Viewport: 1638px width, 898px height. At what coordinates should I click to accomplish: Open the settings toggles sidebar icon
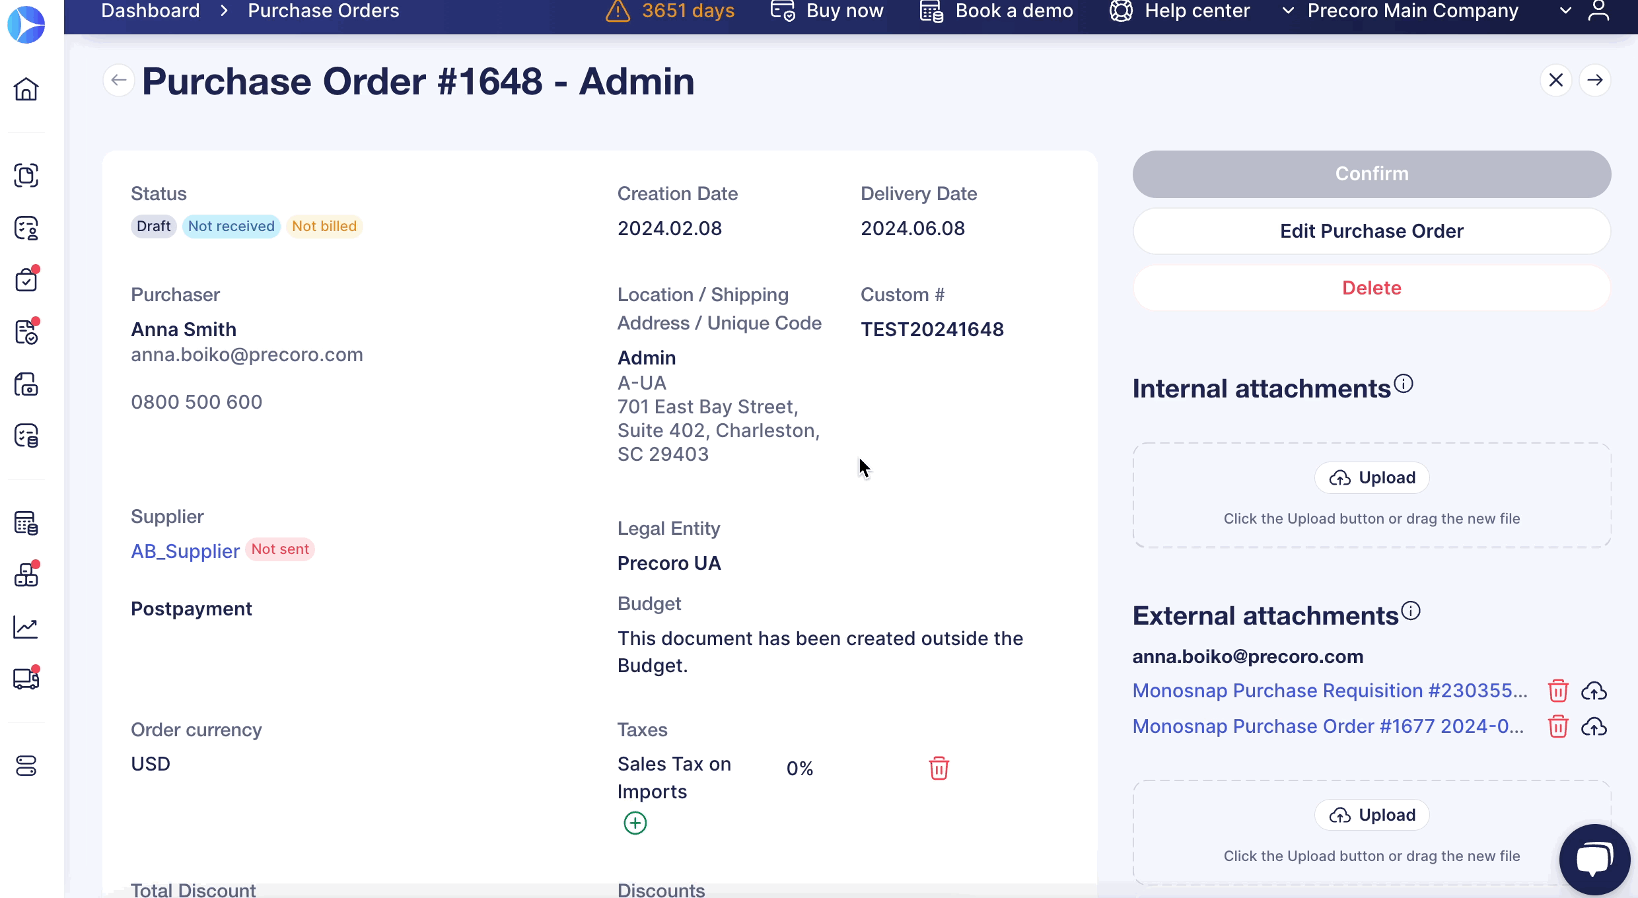[x=26, y=766]
